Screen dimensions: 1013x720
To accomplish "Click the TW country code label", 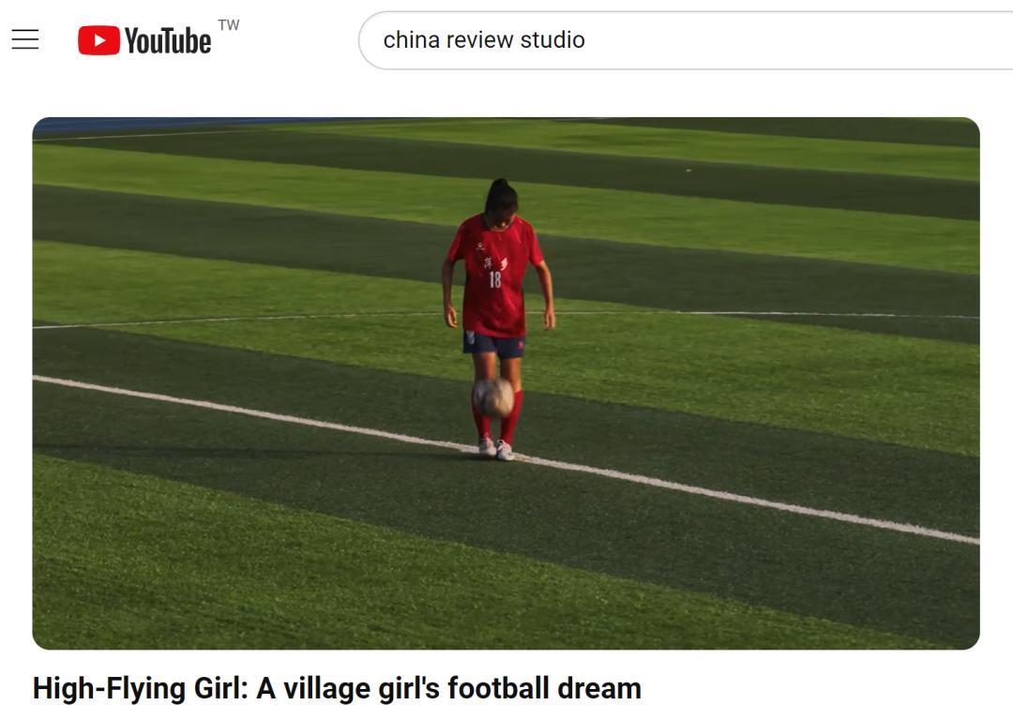I will coord(229,25).
